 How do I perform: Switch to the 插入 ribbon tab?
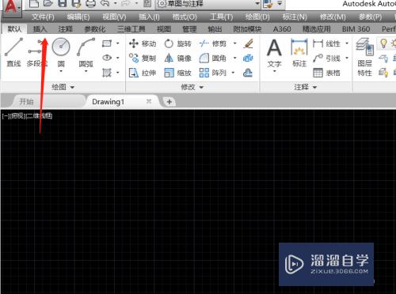(x=40, y=28)
